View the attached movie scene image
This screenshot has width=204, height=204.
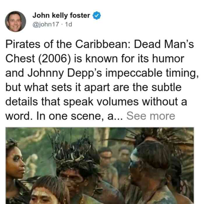[100, 166]
